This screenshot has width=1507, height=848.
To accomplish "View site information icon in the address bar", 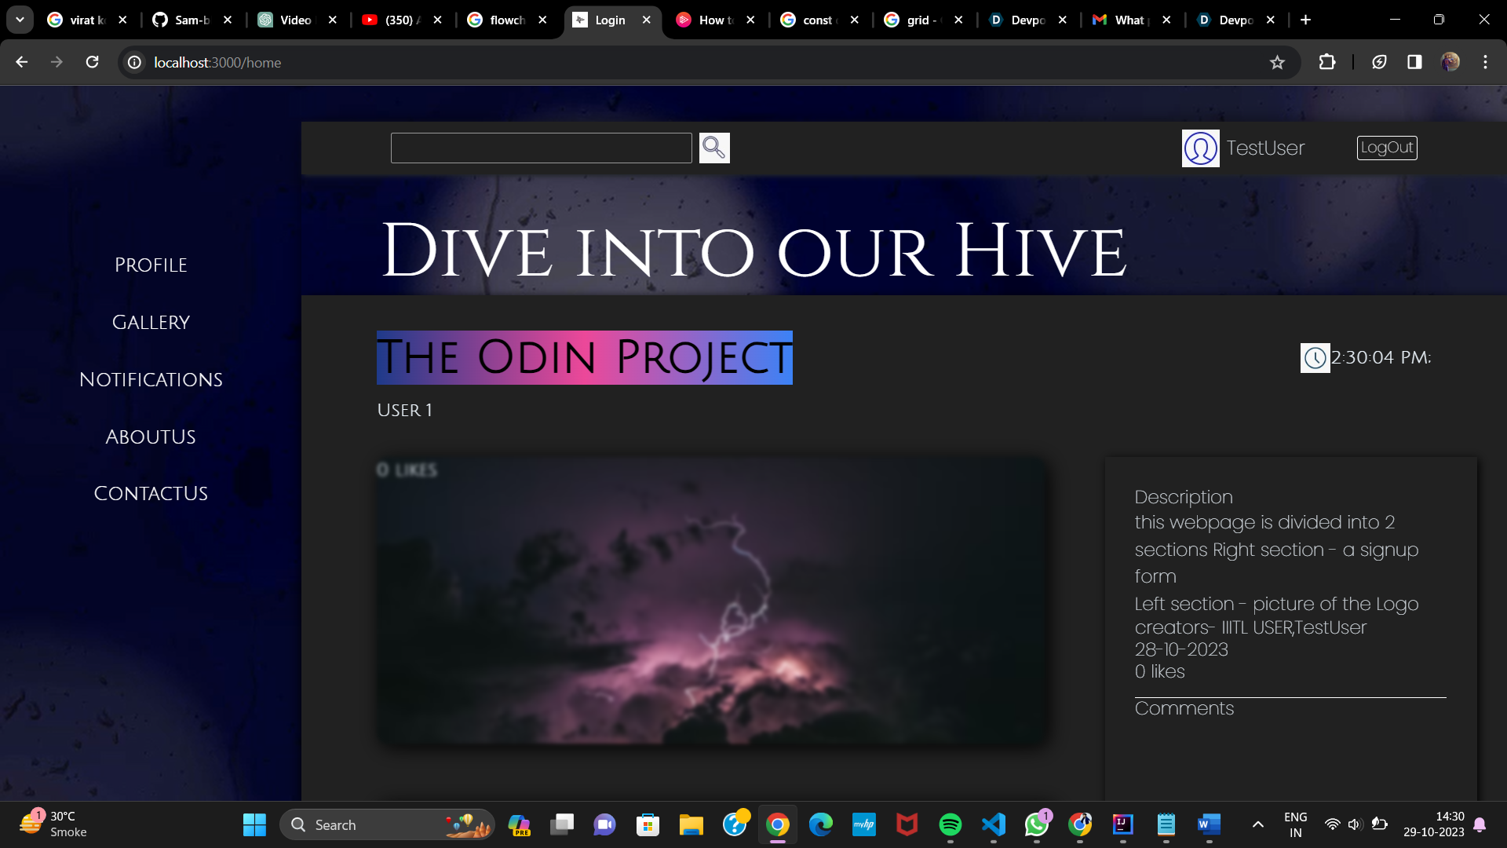I will coord(135,62).
